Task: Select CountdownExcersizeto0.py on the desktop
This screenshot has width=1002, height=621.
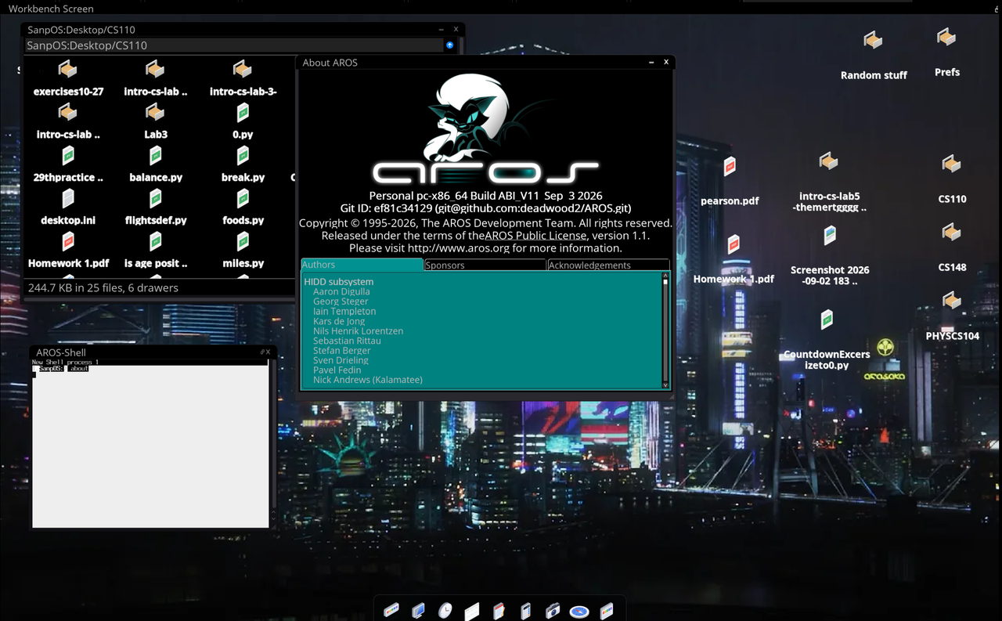Action: 827,340
